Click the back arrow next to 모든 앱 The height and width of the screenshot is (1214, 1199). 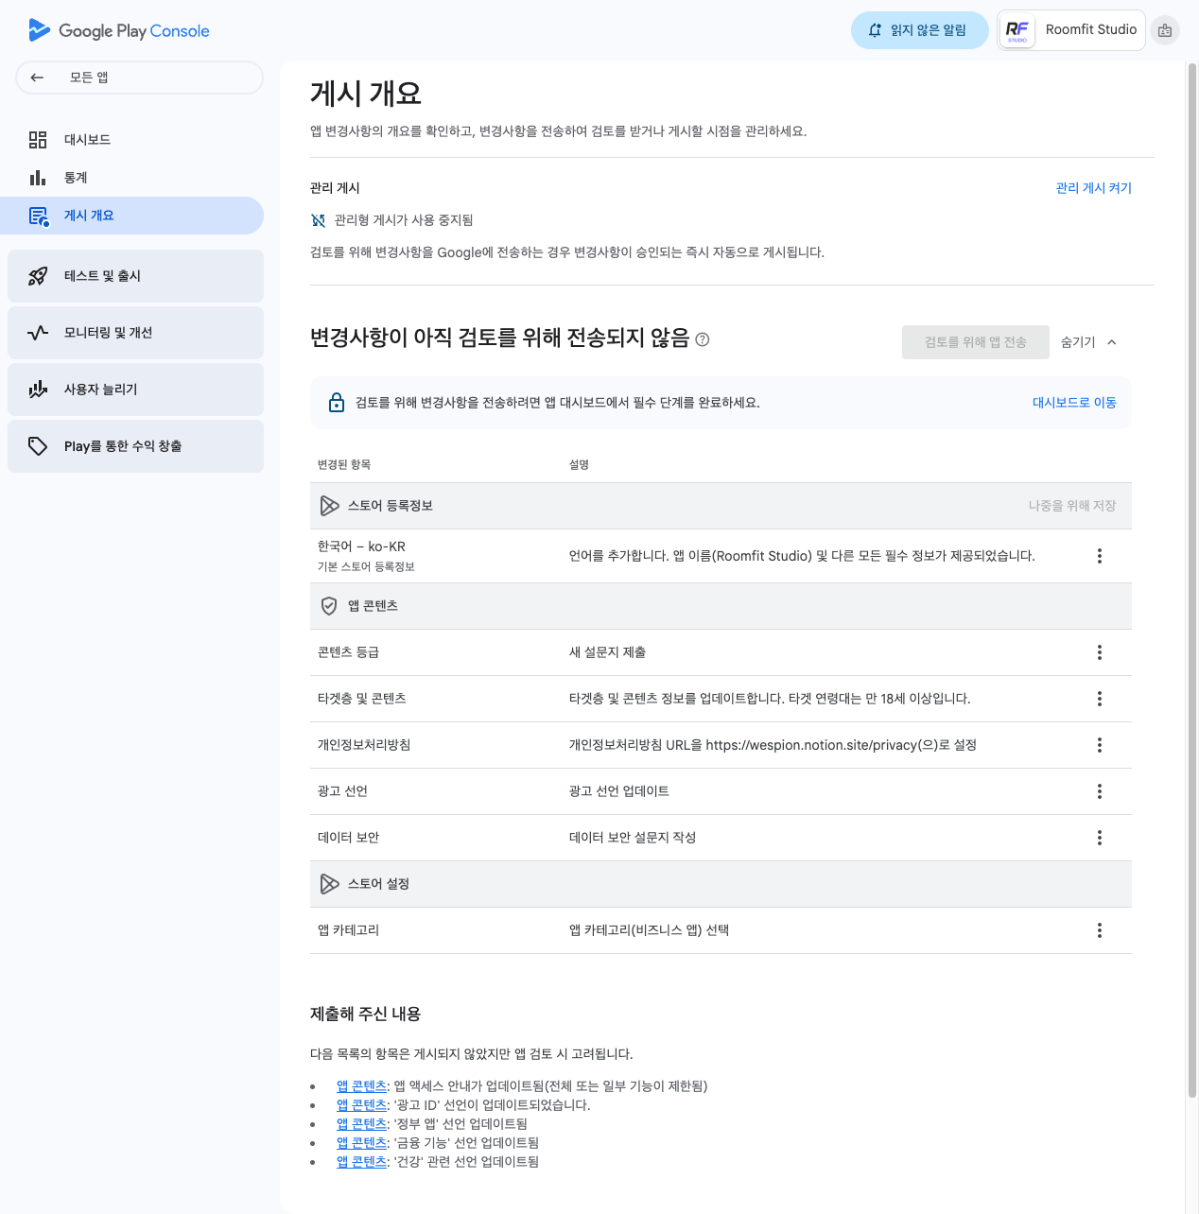[37, 78]
